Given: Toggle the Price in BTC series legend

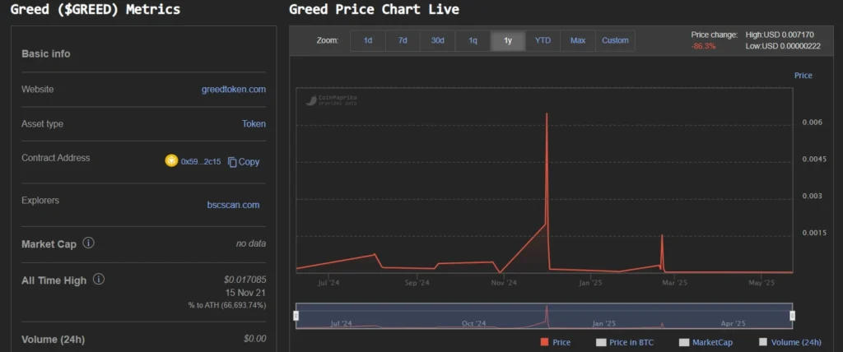Looking at the screenshot, I should tap(625, 342).
